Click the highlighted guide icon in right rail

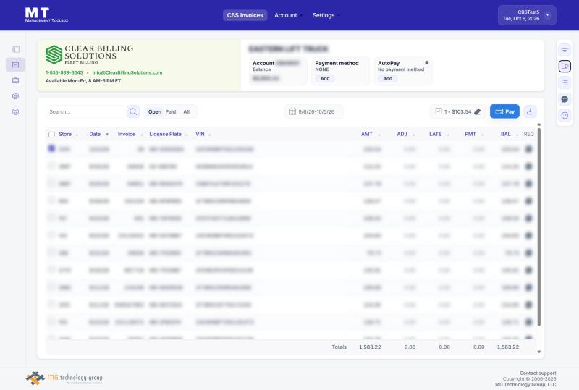coord(565,66)
